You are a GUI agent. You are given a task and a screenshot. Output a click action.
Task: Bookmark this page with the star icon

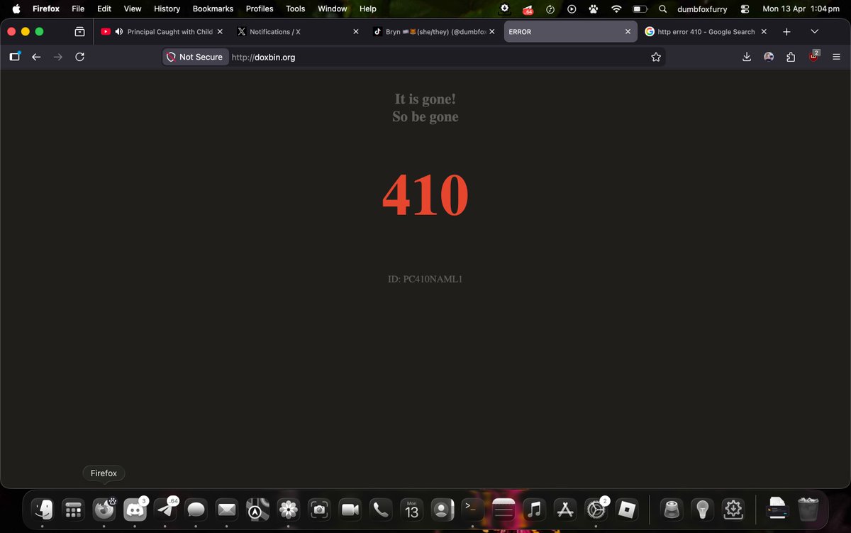point(656,57)
